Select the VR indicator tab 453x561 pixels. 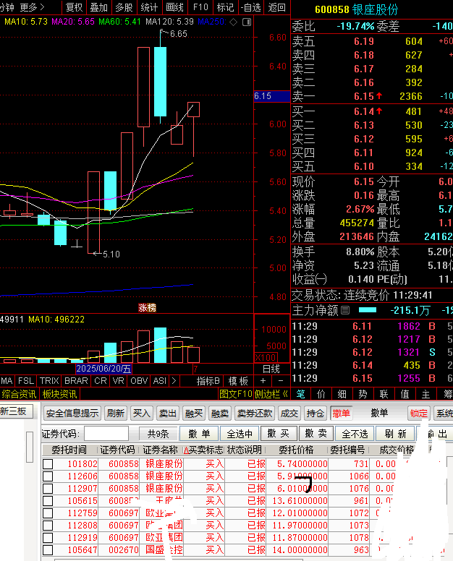pyautogui.click(x=119, y=381)
